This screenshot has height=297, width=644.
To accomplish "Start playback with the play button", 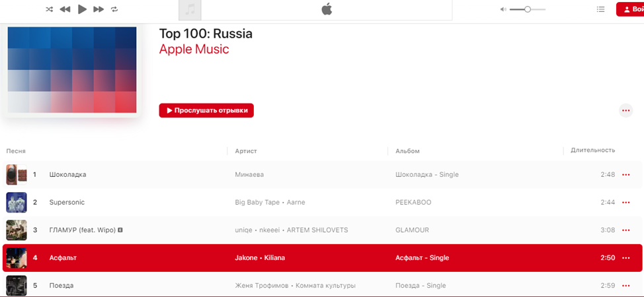I will (82, 9).
